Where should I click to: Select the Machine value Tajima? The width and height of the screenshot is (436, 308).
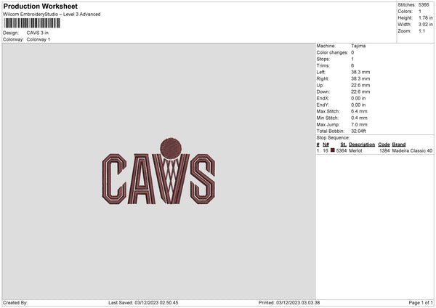[x=358, y=45]
